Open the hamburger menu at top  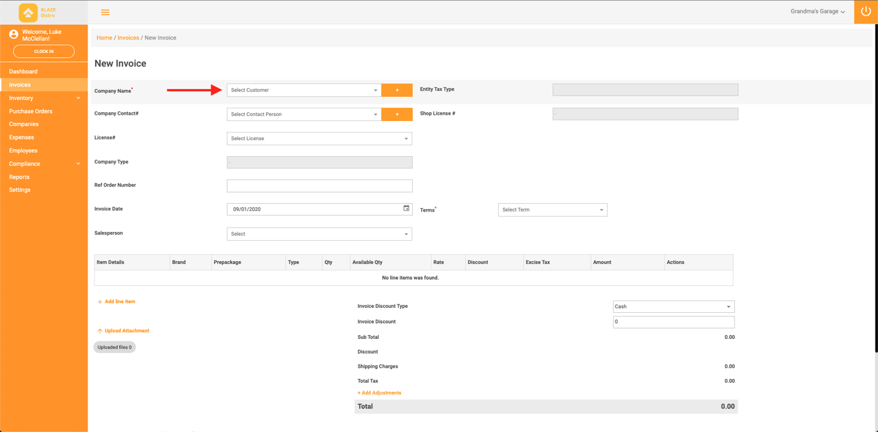105,11
